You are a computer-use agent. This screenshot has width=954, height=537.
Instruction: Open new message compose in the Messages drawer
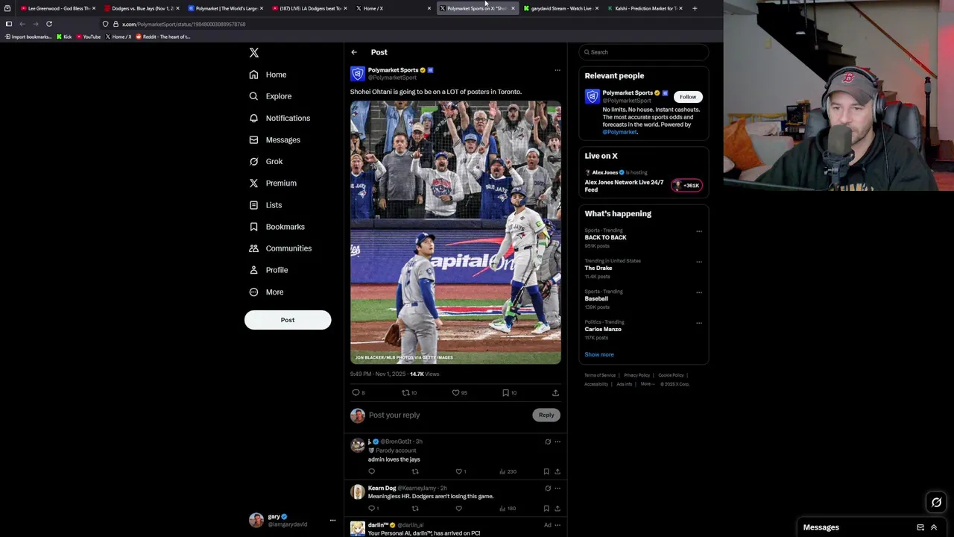(x=920, y=527)
